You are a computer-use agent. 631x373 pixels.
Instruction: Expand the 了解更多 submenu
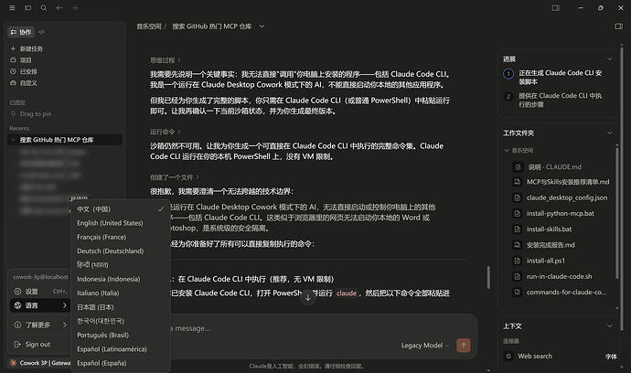tap(39, 325)
